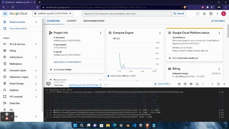
Task: Toggle Cloud Shell panel maximize arrows
Action: [212, 84]
